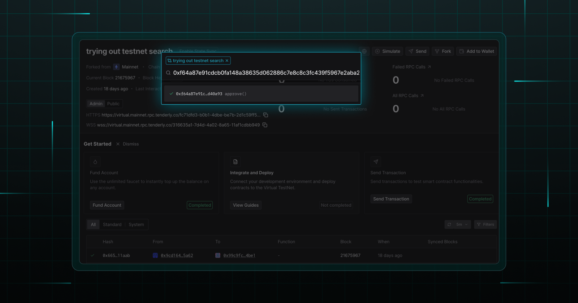This screenshot has width=578, height=303.
Task: Click the avatar icon beside 0x9cd164…5a62
Action: point(155,255)
